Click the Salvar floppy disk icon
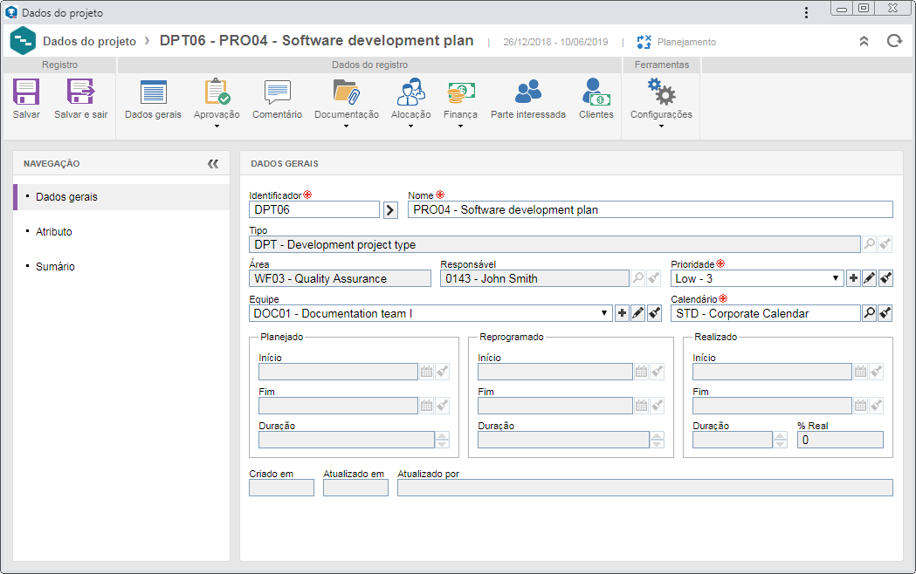916x574 pixels. pyautogui.click(x=26, y=92)
